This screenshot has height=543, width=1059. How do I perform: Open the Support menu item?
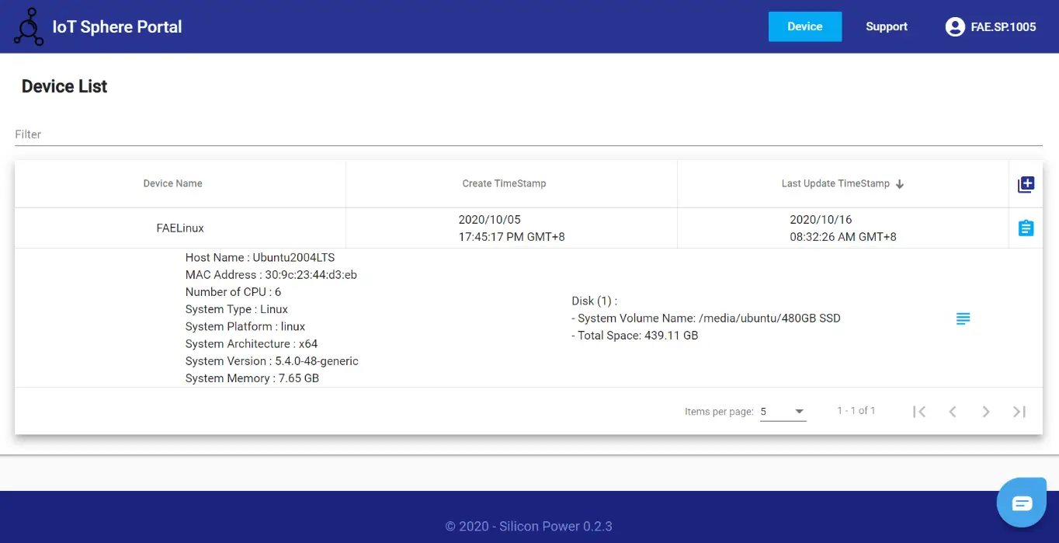(886, 26)
